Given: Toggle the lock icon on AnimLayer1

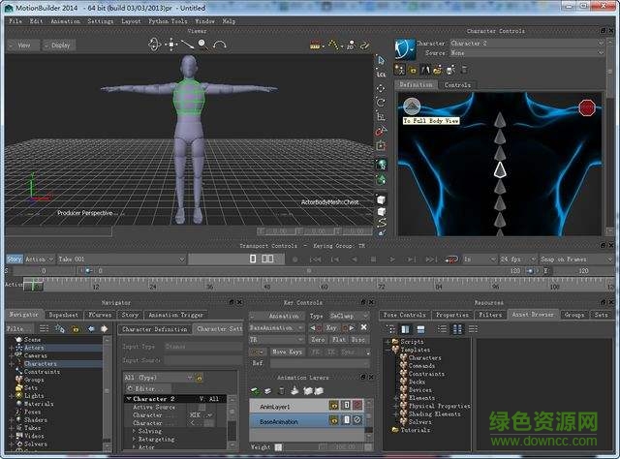Looking at the screenshot, I should tap(345, 405).
